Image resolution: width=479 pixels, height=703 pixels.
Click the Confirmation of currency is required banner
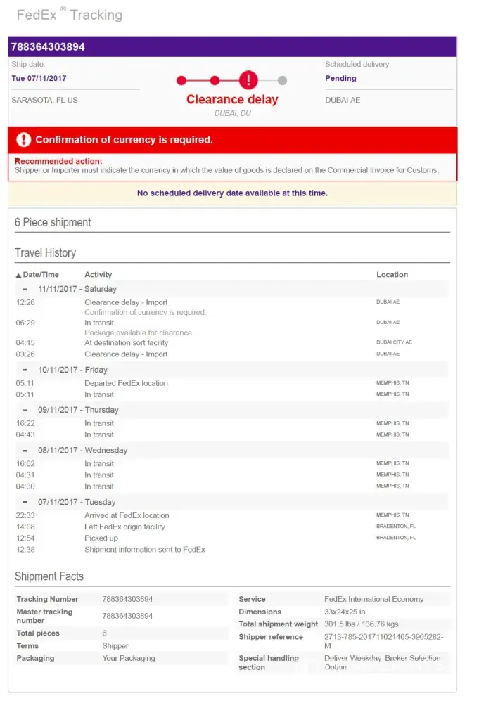124,140
